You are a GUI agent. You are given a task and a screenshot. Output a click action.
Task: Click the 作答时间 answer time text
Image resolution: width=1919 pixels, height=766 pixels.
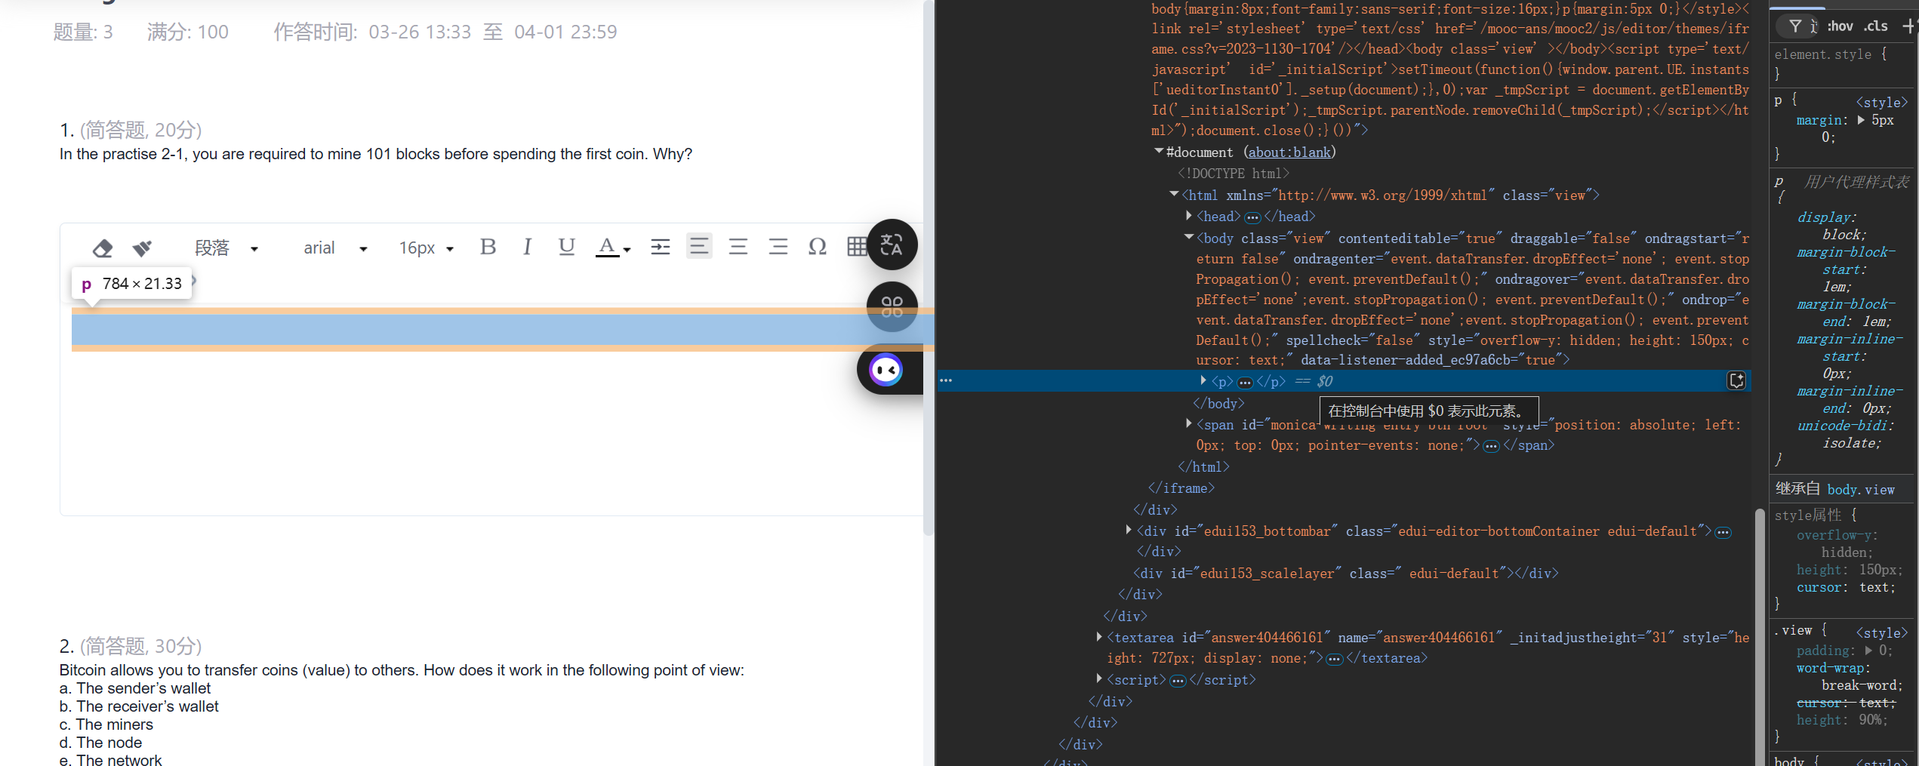(445, 32)
